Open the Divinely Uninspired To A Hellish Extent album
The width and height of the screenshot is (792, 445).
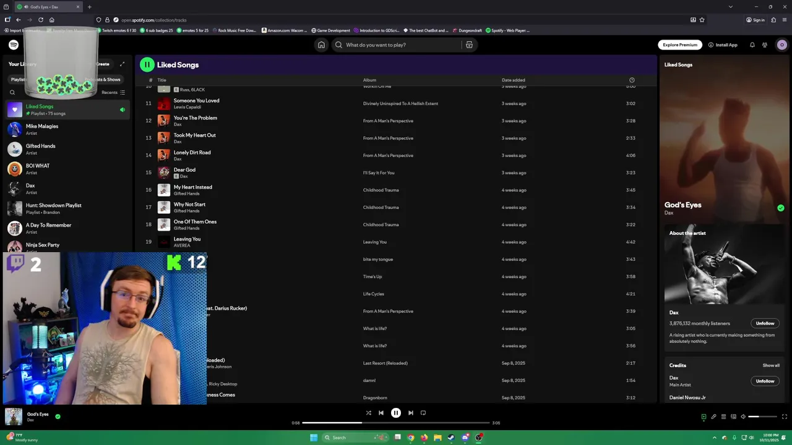click(x=400, y=103)
